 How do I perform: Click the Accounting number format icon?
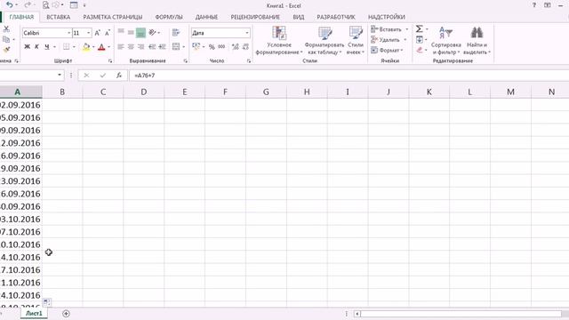pos(196,47)
